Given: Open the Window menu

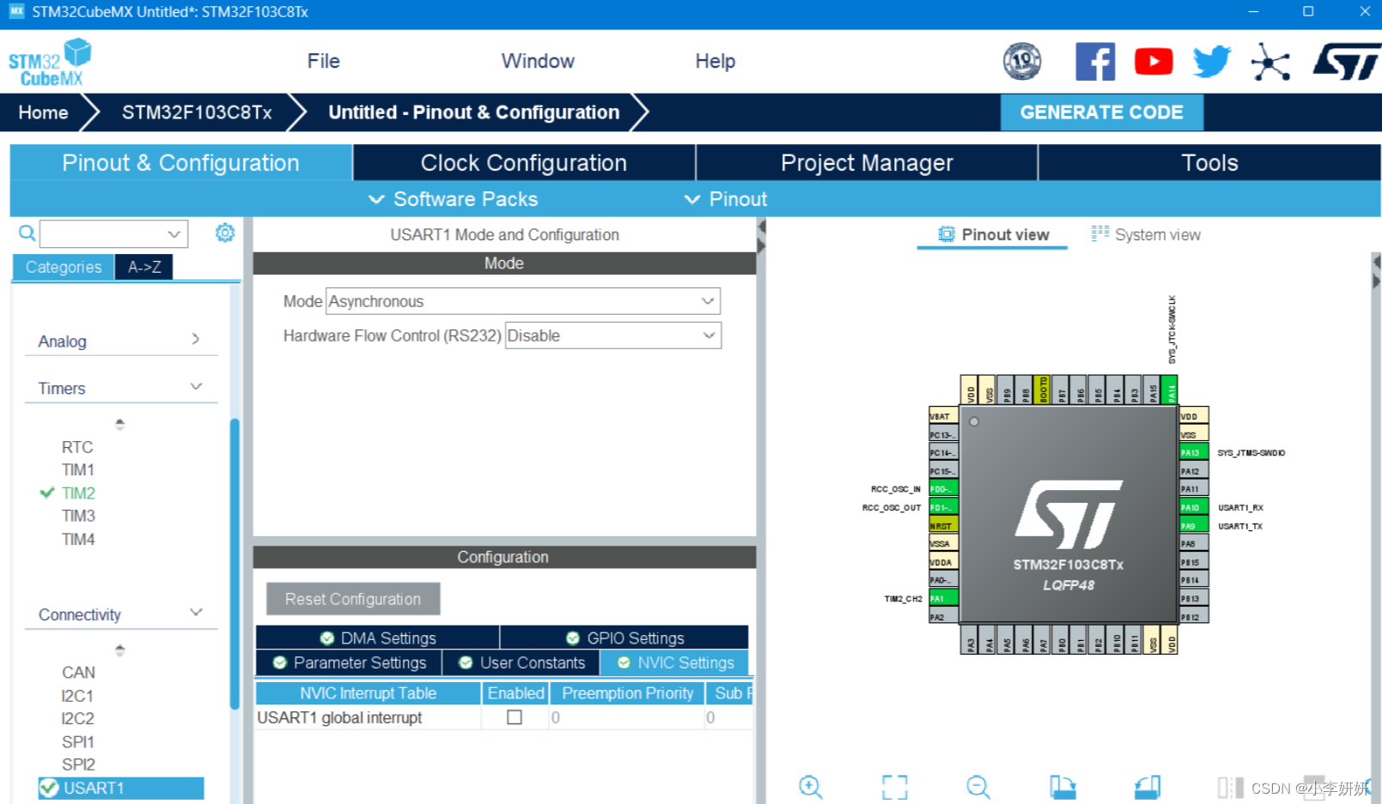Looking at the screenshot, I should [x=538, y=61].
